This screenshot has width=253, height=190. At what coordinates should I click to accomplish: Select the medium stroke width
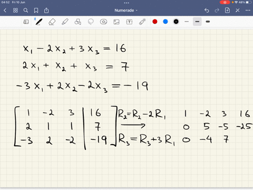197,22
